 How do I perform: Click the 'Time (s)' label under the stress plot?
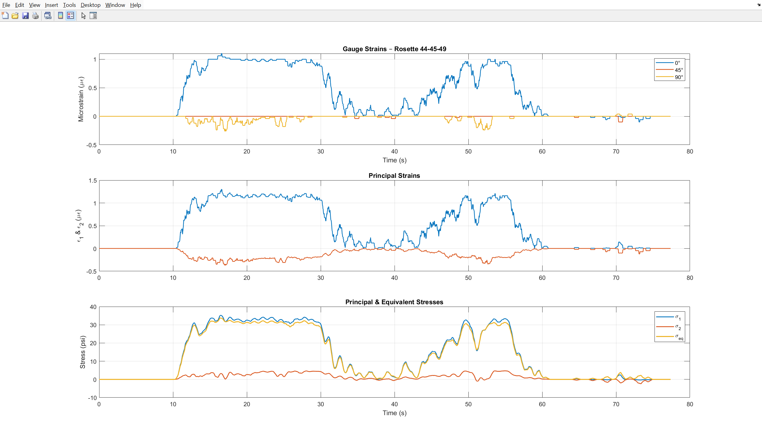(x=394, y=413)
